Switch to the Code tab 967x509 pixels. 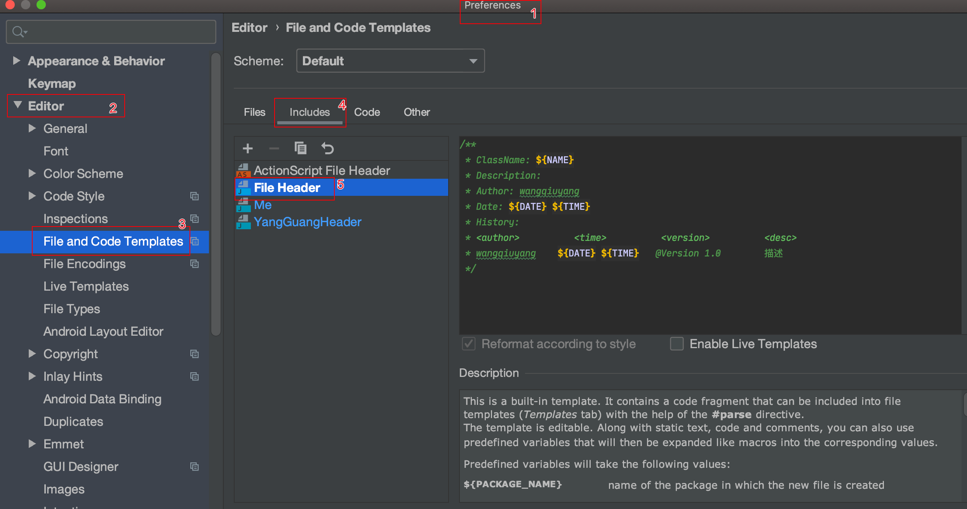click(x=367, y=112)
